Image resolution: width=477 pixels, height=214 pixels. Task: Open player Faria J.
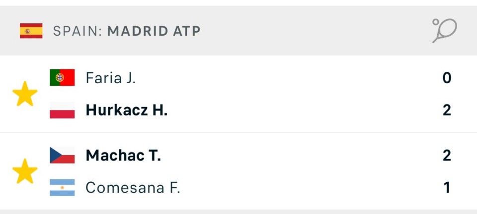110,78
